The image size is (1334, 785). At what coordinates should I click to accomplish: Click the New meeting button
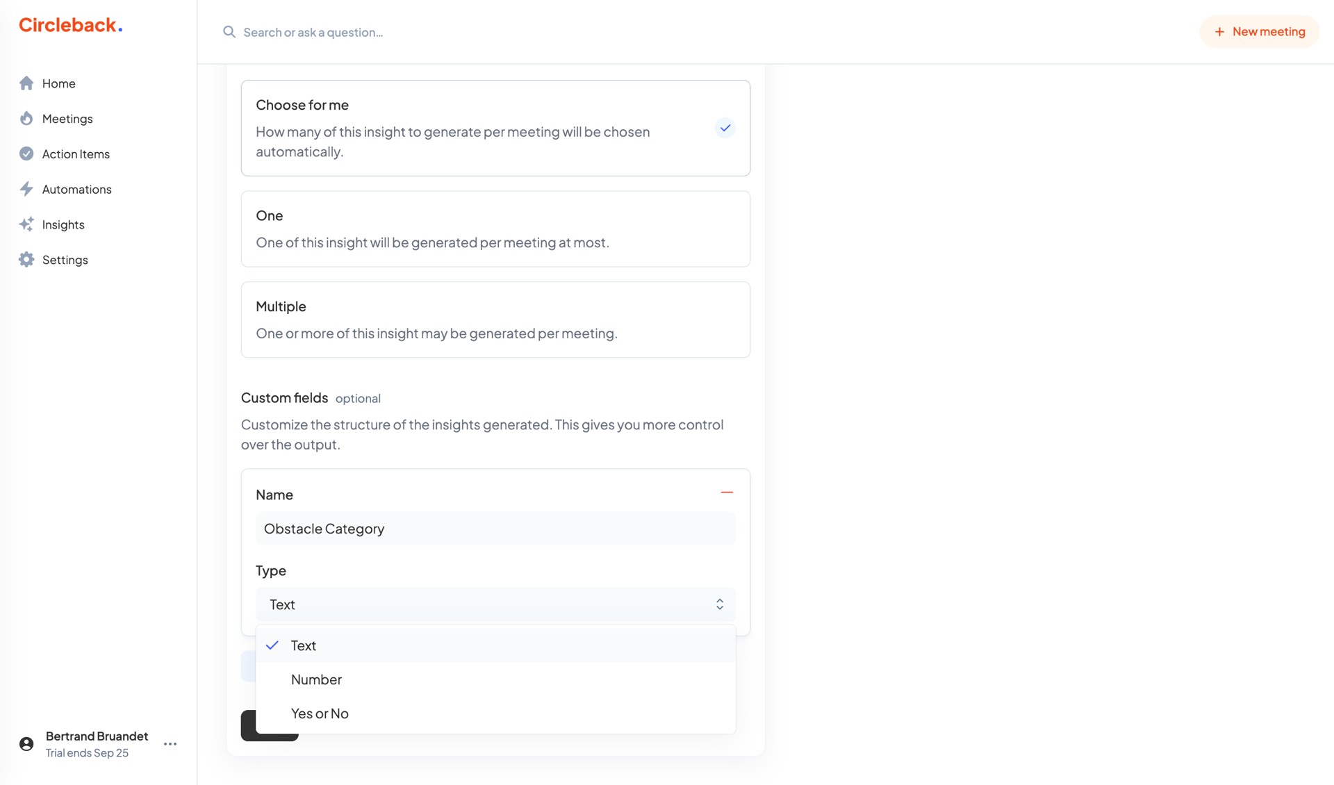[x=1259, y=31]
